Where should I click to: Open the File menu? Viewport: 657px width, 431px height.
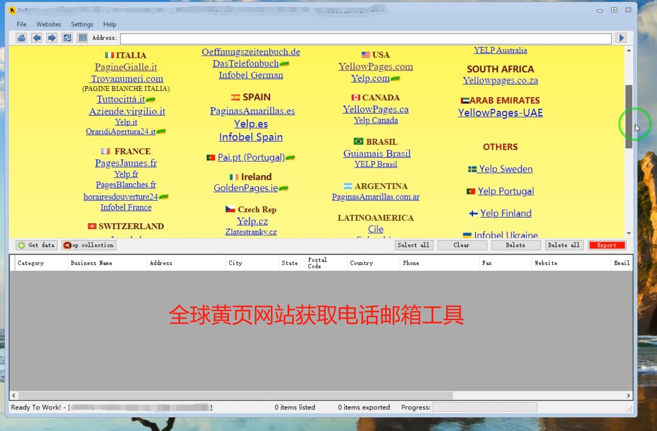(21, 24)
